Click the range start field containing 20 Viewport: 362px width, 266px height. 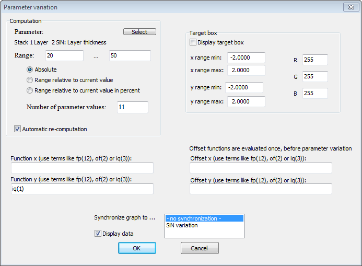coord(64,55)
